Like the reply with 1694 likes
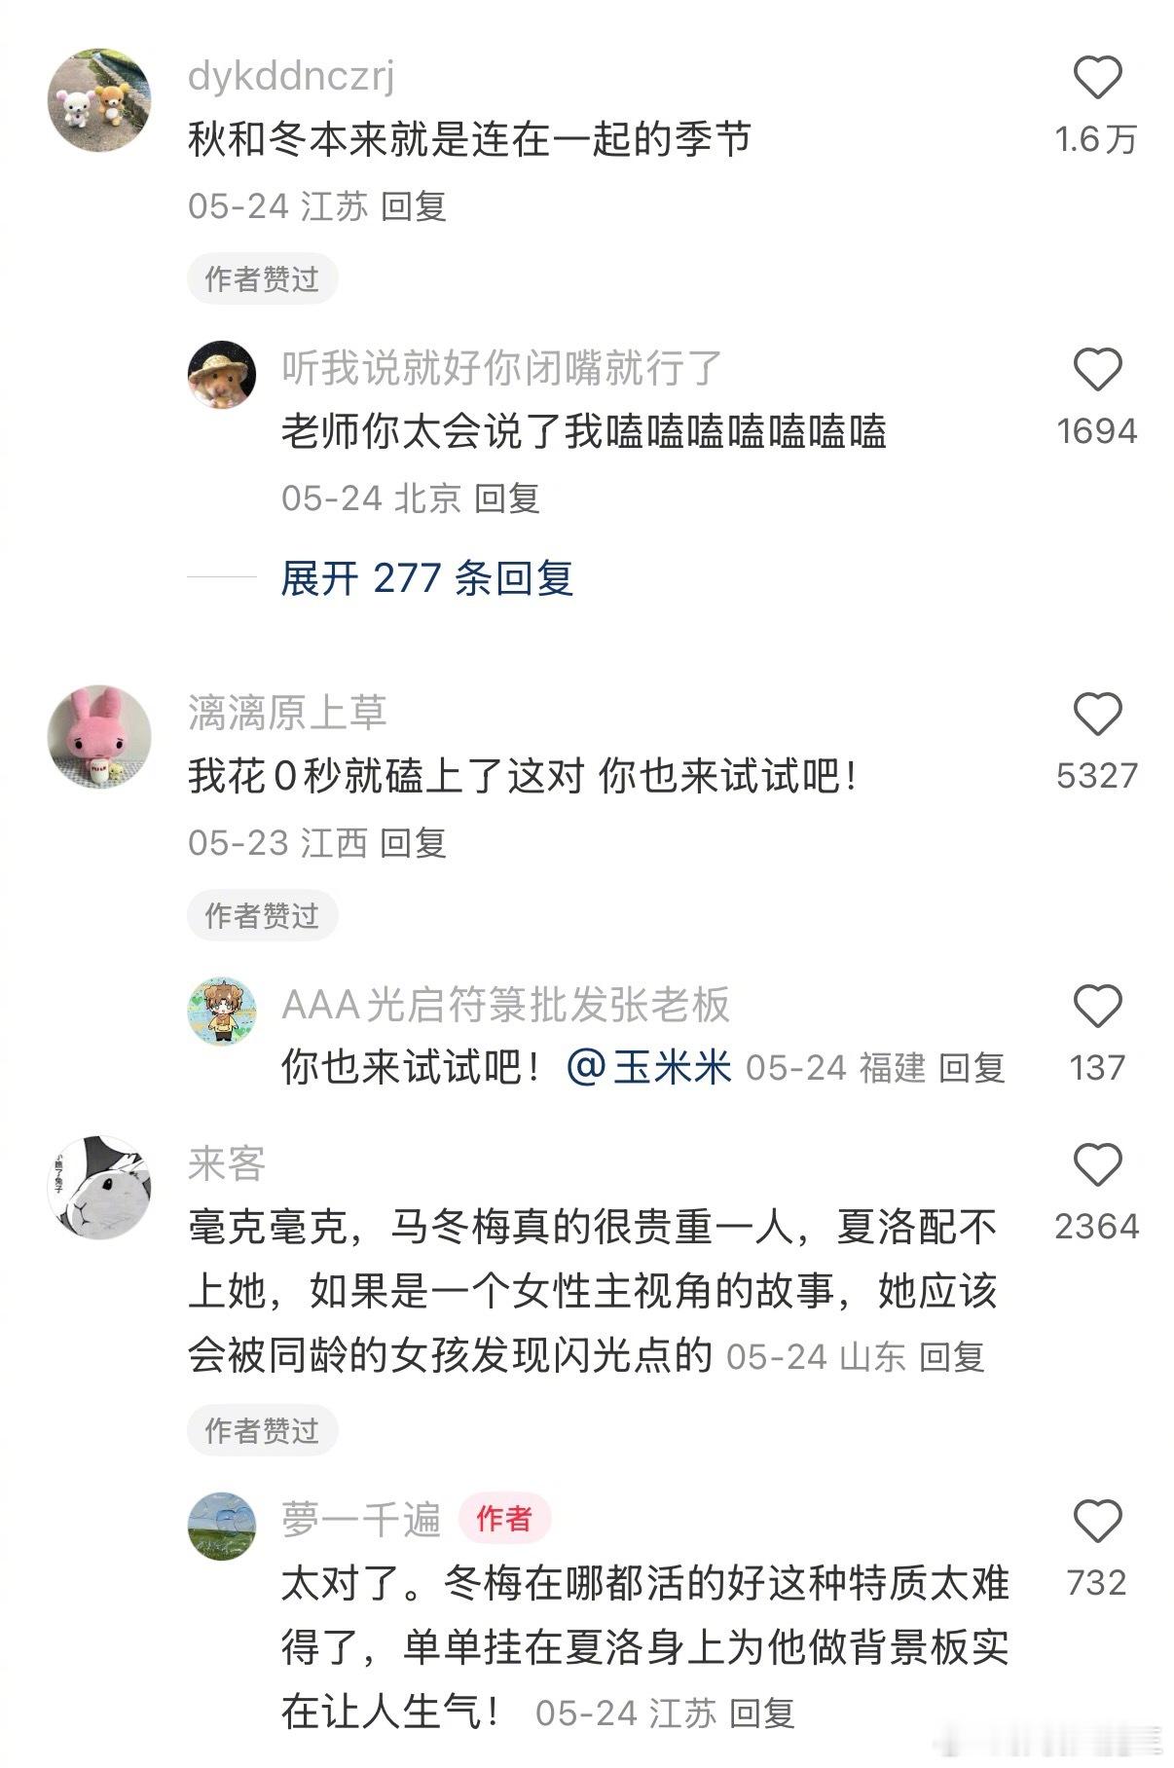Image resolution: width=1174 pixels, height=1768 pixels. tap(1097, 370)
